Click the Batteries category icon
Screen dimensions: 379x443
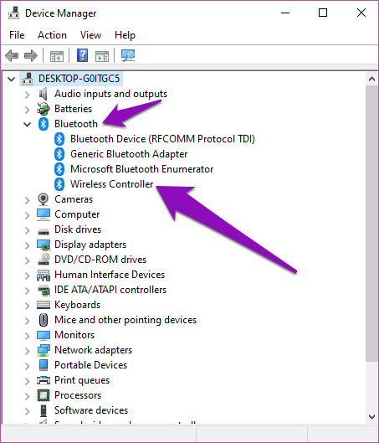click(44, 109)
